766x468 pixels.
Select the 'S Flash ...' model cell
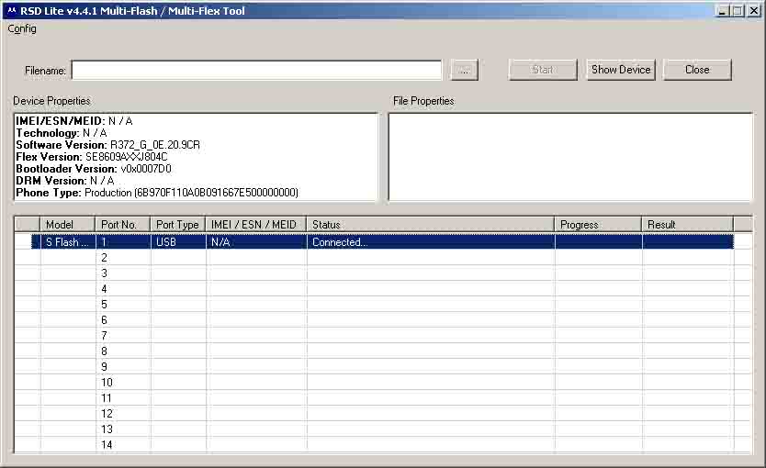pos(67,242)
